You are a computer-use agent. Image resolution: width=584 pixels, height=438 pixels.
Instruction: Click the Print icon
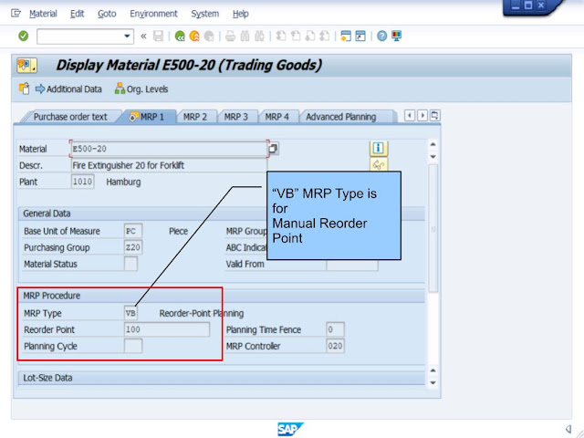(x=230, y=36)
